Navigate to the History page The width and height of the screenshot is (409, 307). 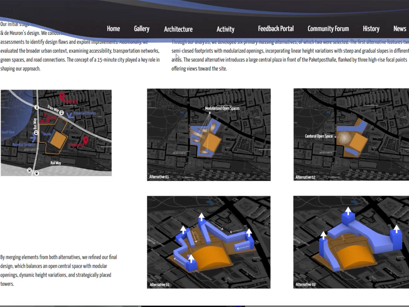(371, 29)
